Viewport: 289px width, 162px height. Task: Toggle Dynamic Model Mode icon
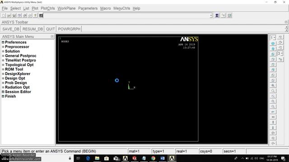pos(280,59)
